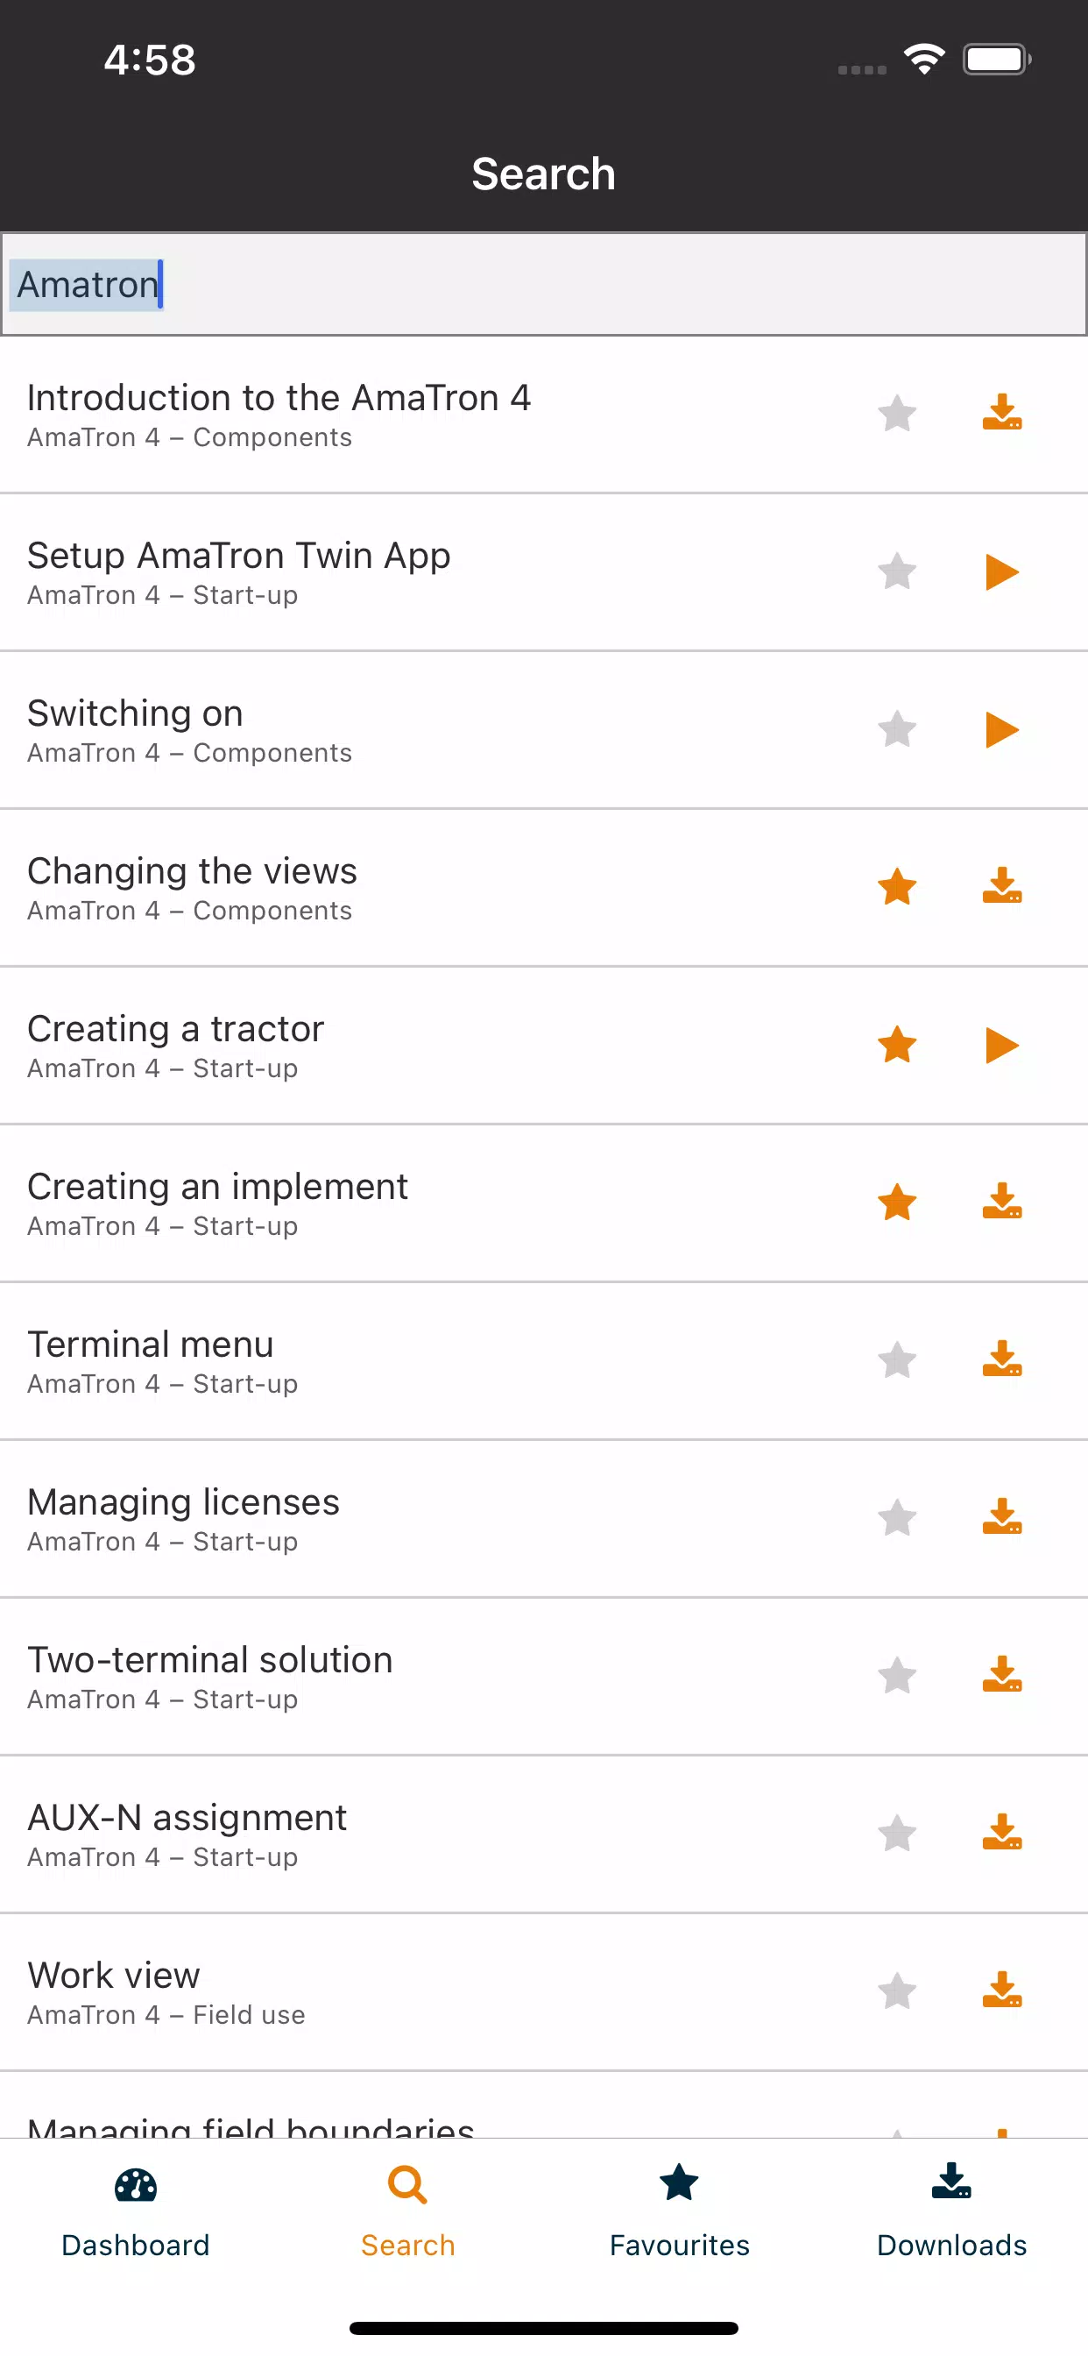1088x2356 pixels.
Task: Play the Setup AmaTron Twin App video
Action: (x=1002, y=572)
